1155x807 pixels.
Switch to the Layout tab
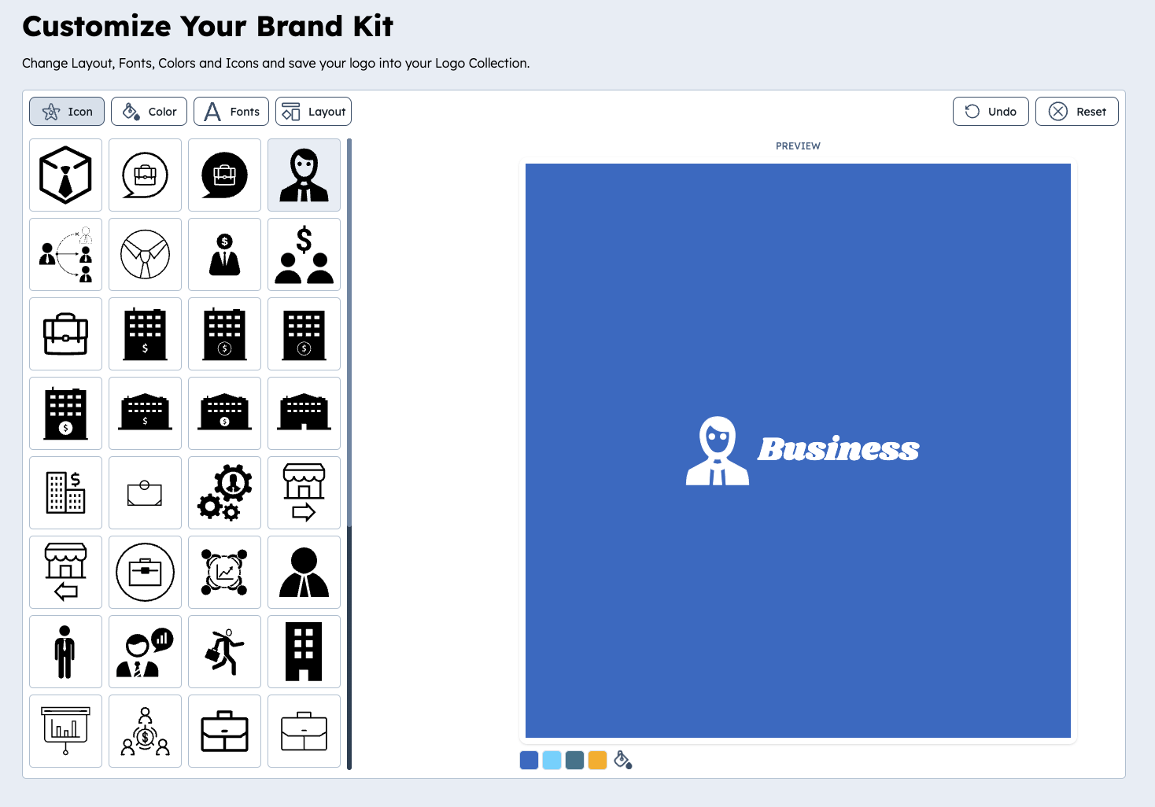click(x=313, y=112)
